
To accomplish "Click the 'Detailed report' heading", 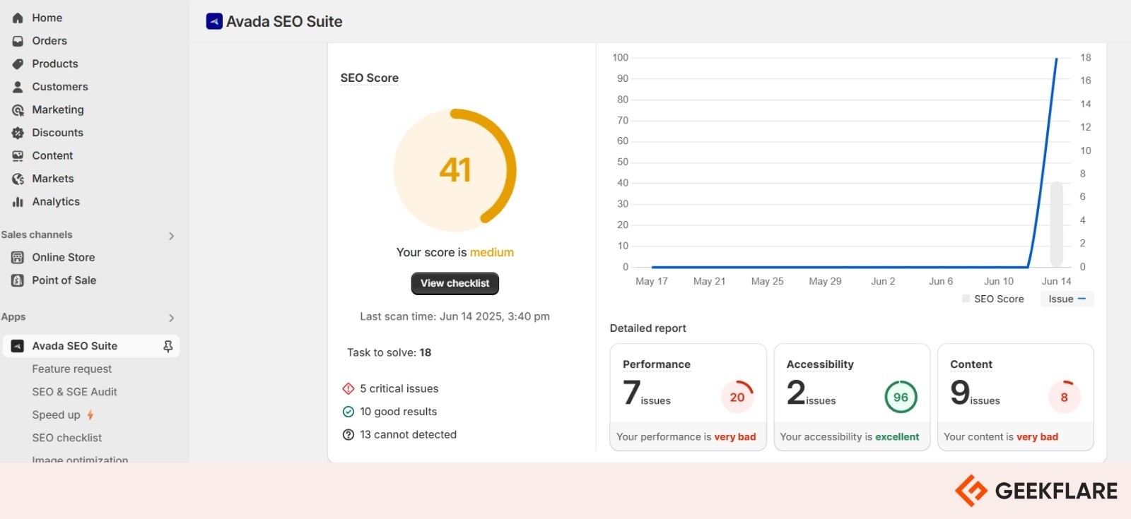I will [x=648, y=328].
